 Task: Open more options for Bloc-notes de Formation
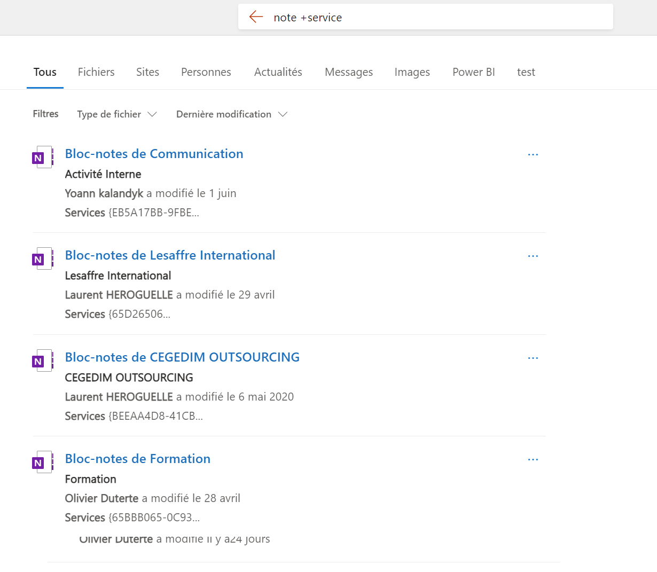533,459
